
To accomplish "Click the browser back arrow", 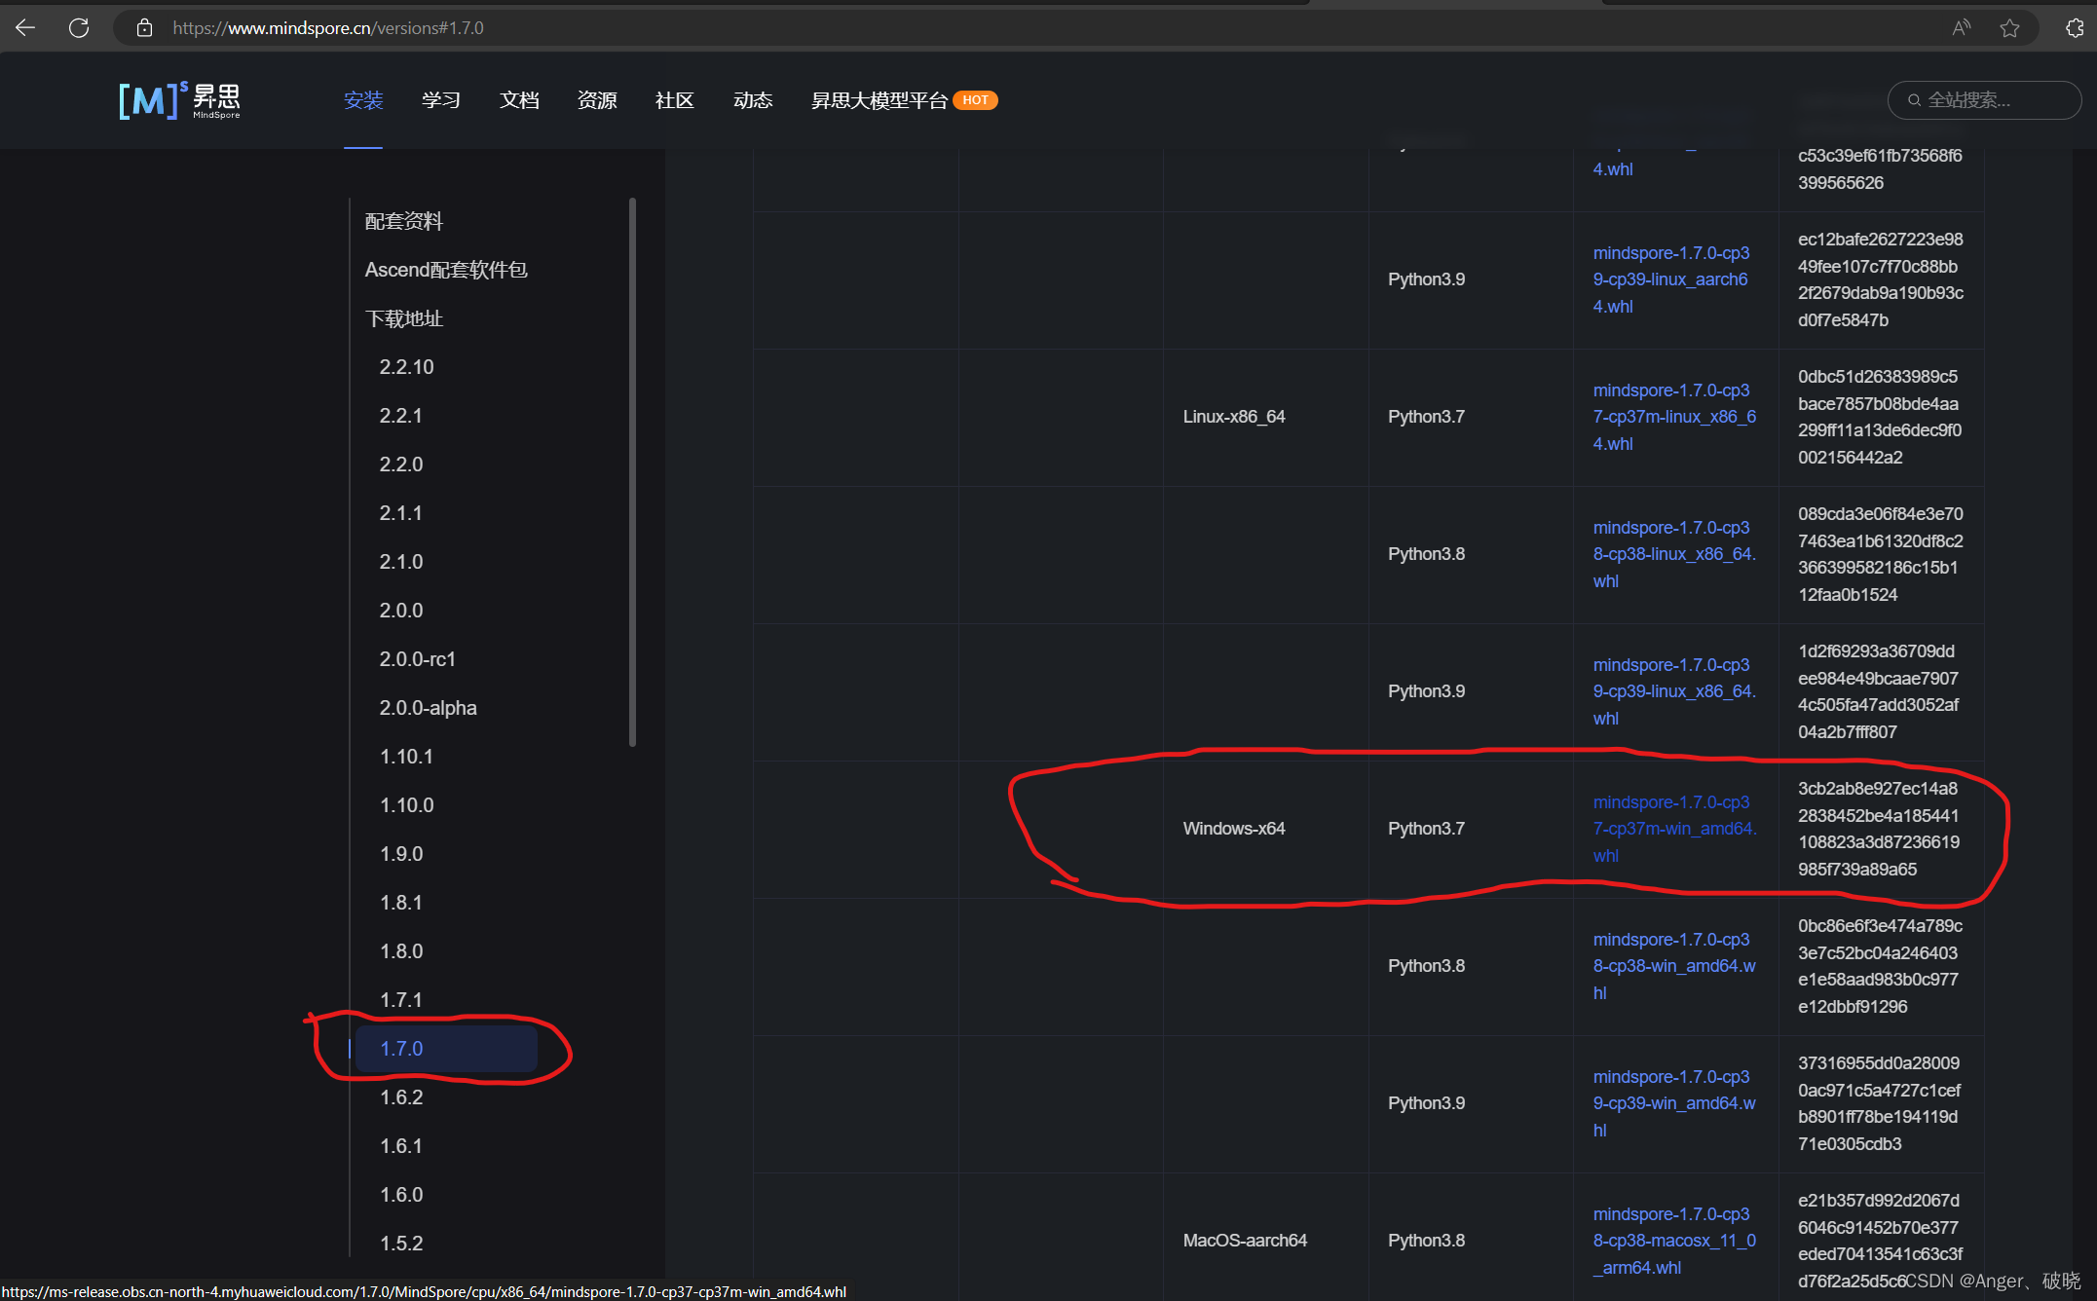I will coord(26,28).
